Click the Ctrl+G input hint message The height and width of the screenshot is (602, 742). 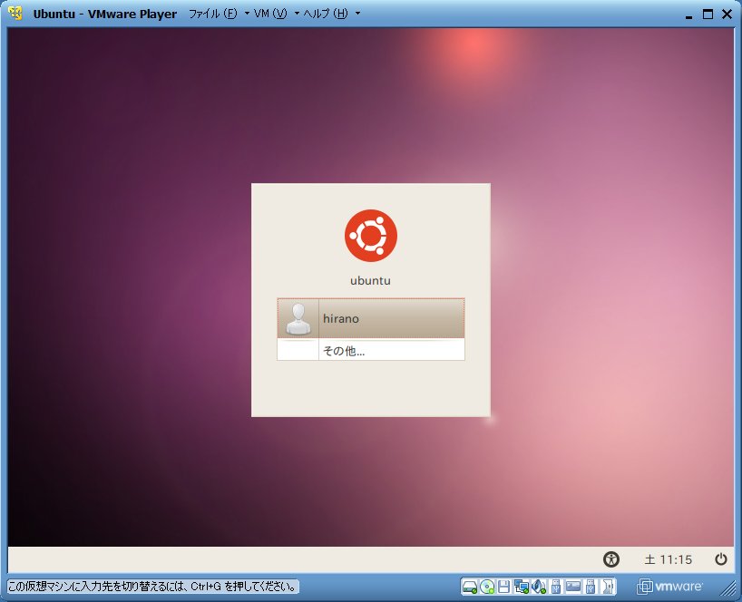[152, 587]
